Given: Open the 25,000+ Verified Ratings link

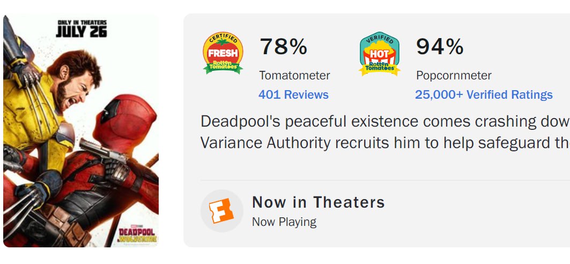Looking at the screenshot, I should click(484, 95).
